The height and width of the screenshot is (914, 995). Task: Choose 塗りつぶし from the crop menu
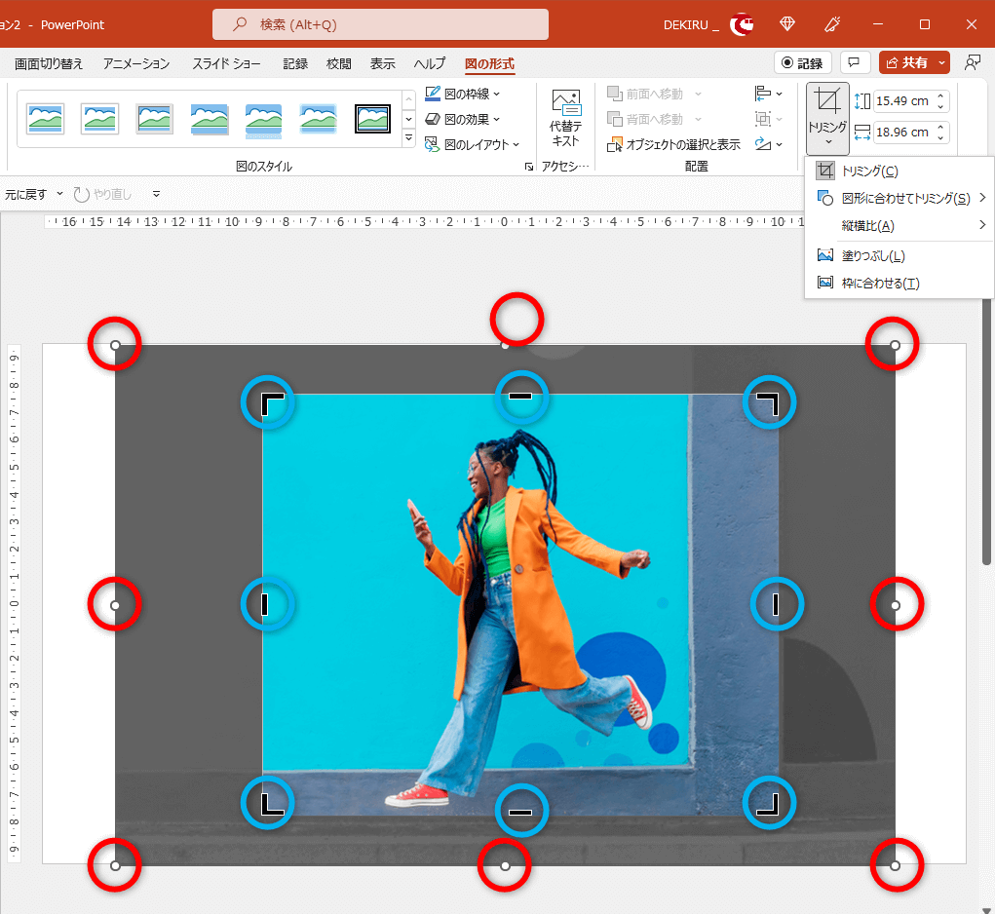pyautogui.click(x=873, y=255)
